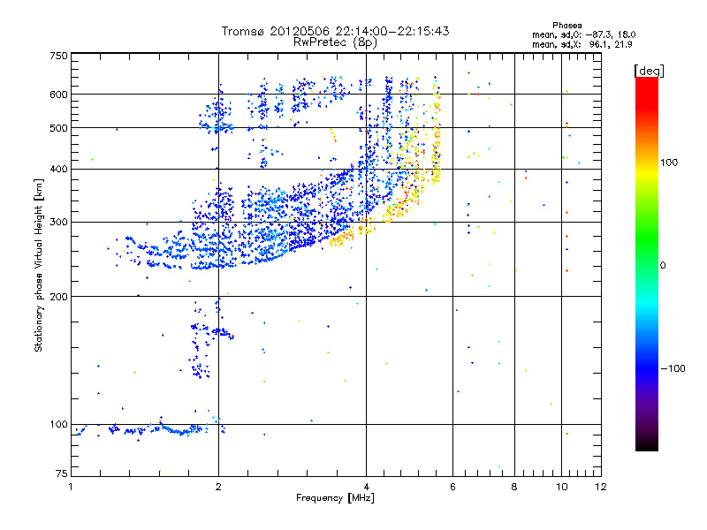This screenshot has width=707, height=530.
Task: Select the 'mean, sd,X: 96.1, 21.9' line
Action: coord(582,44)
